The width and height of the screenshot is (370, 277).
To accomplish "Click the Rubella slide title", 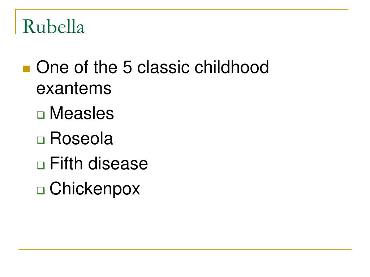I will pyautogui.click(x=53, y=26).
